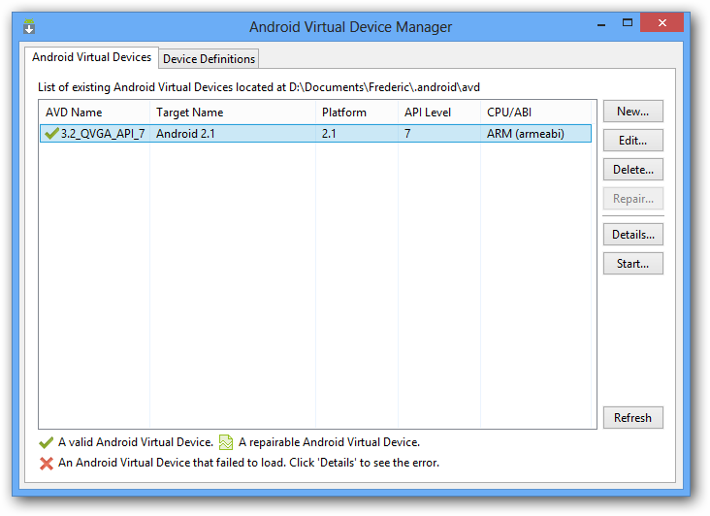This screenshot has height=516, width=710.
Task: Click green checkmark beside 3.2_QVGA_API_7
Action: [51, 134]
